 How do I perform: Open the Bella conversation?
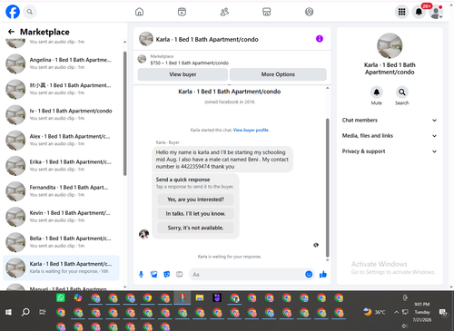62,242
